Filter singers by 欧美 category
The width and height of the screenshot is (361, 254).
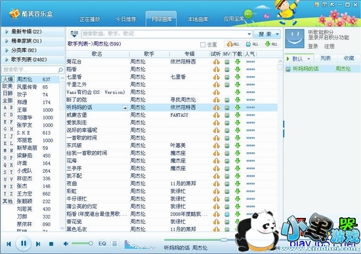point(8,86)
